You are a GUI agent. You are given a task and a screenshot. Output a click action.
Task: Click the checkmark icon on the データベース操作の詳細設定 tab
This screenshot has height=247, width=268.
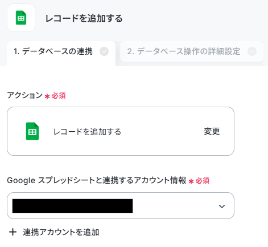[252, 51]
